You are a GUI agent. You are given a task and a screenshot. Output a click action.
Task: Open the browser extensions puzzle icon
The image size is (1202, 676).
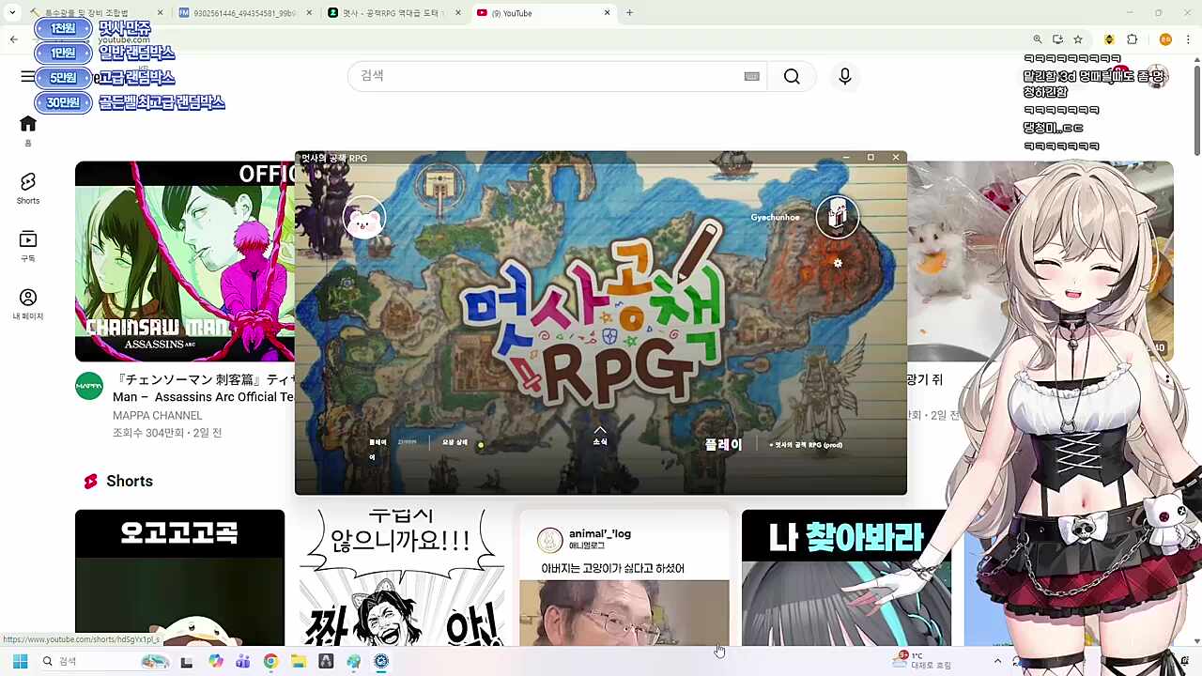(x=1132, y=39)
